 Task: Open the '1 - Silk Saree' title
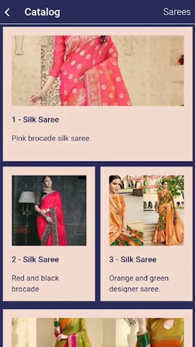(35, 120)
